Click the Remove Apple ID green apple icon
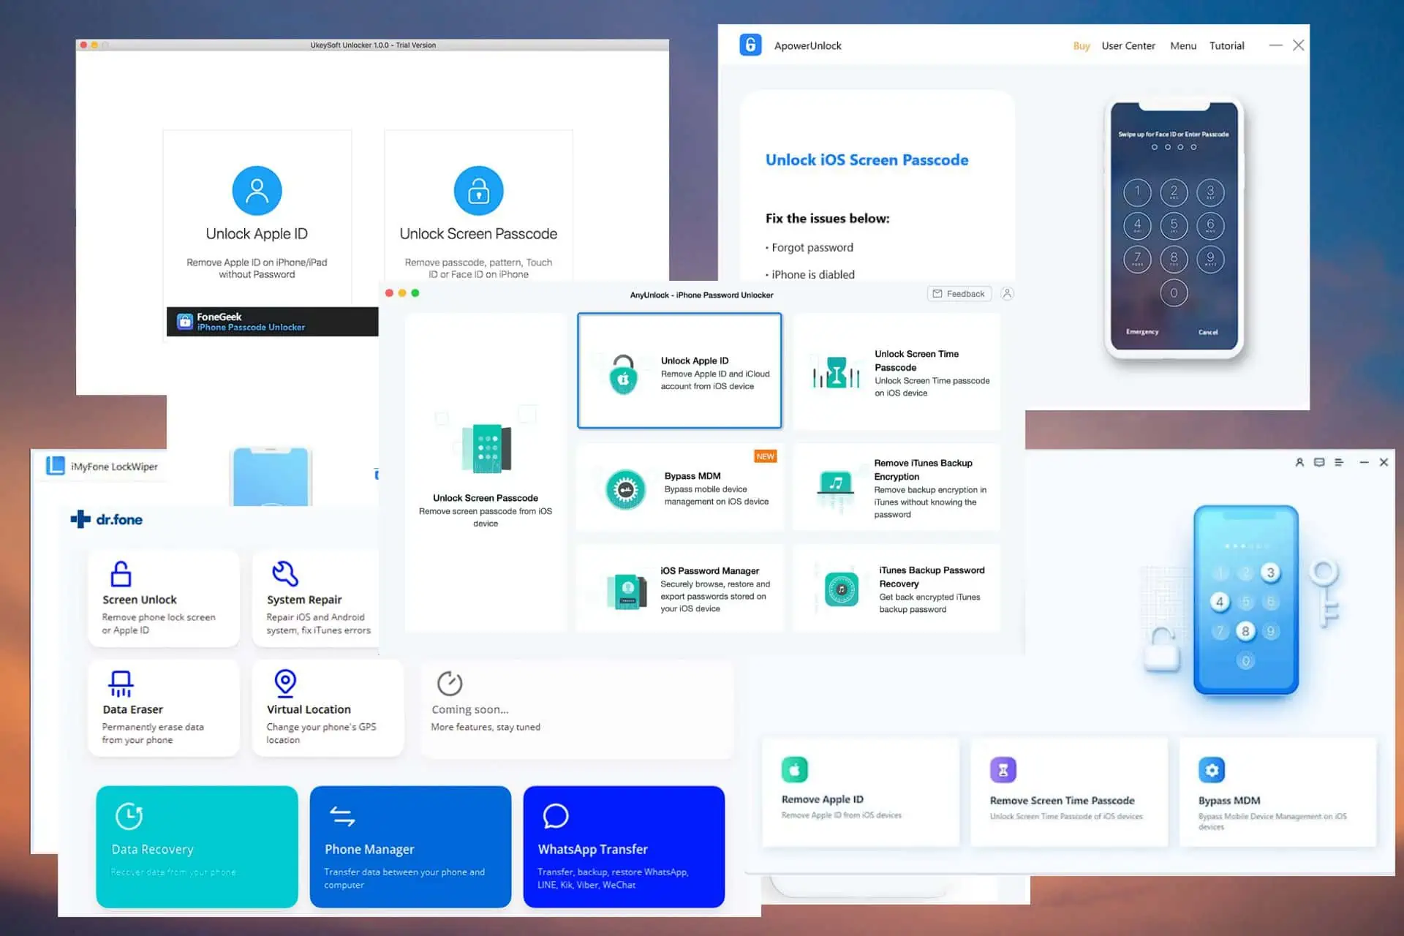The image size is (1404, 936). click(x=794, y=769)
